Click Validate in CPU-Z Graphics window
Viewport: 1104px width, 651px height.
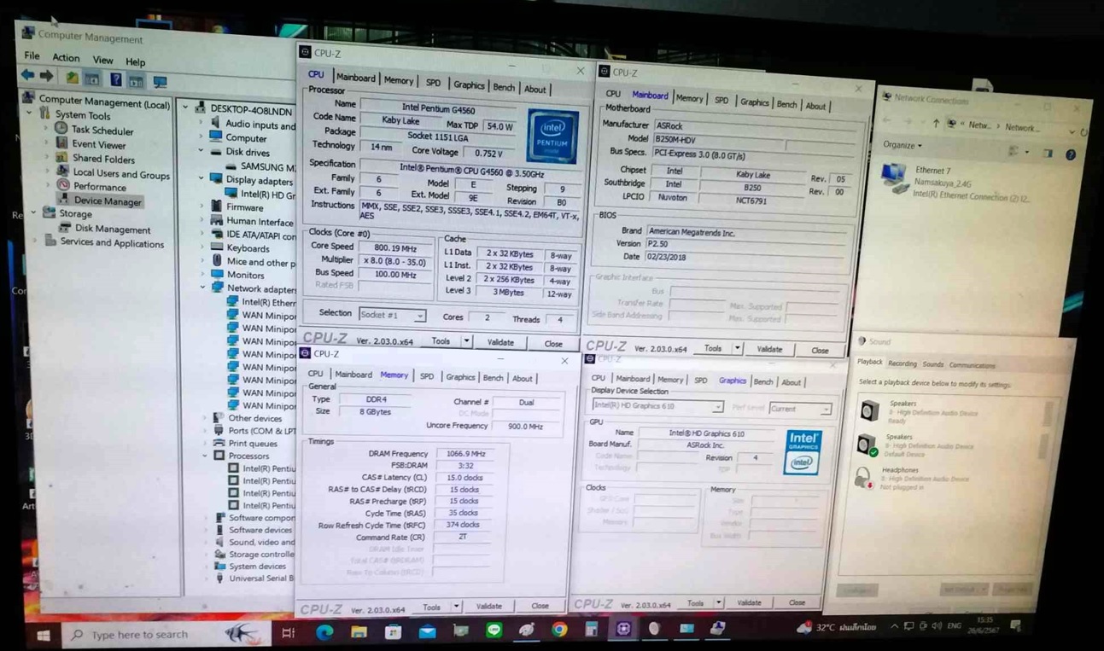click(749, 602)
